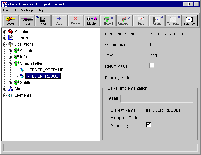Collapse the Operations tree node

[x=4, y=44]
